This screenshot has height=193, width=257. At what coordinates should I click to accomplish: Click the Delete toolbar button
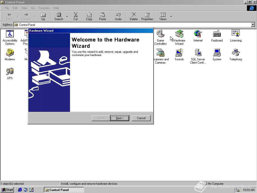pos(134,16)
